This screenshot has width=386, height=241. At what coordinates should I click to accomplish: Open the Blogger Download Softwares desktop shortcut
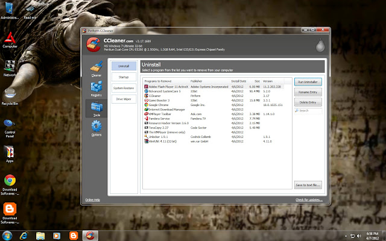click(10, 213)
